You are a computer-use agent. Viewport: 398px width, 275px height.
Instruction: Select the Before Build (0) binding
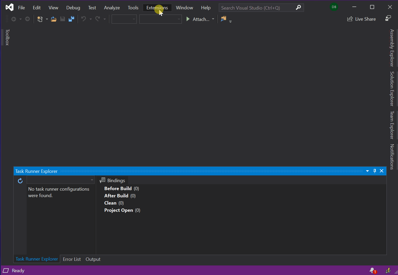coord(122,189)
